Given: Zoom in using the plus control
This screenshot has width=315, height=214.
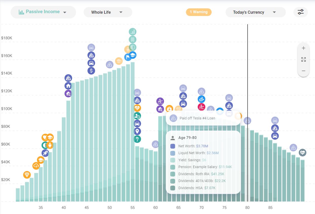Looking at the screenshot, I should point(303,48).
